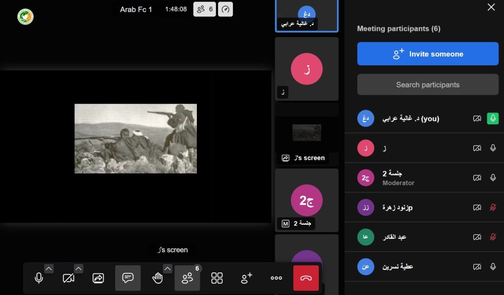Expand the raise hand reactions arrow
Screen dimensions: 504x295
[x=167, y=268]
